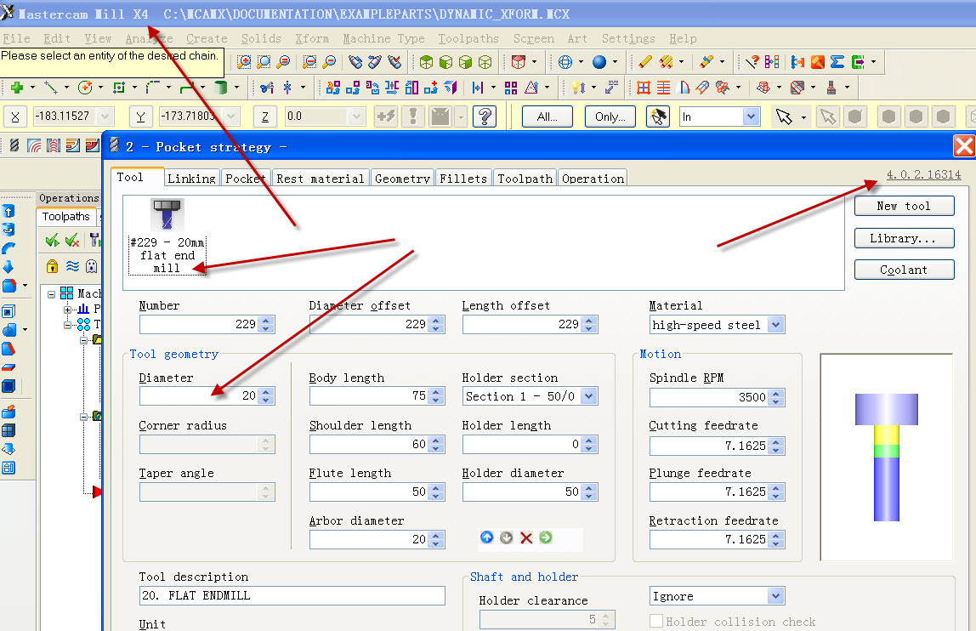Click the Zoom Target magnifier icon

264,62
